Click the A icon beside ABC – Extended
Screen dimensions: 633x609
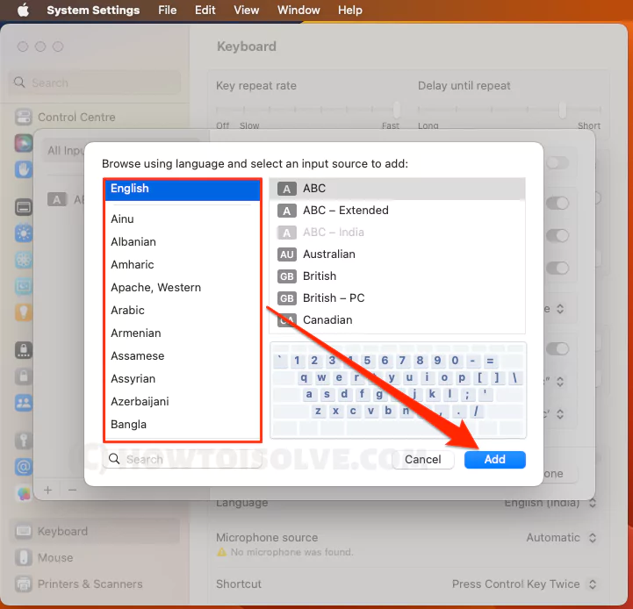pos(286,211)
